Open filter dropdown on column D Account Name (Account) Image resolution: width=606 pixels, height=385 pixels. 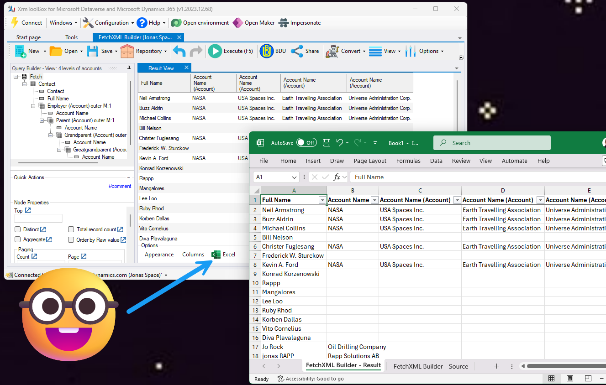[x=540, y=200]
